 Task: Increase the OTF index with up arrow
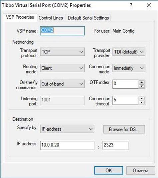click(142, 82)
